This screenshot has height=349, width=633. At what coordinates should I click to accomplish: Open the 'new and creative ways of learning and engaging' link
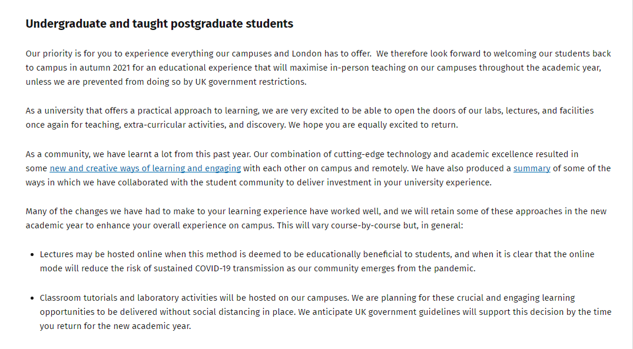145,168
